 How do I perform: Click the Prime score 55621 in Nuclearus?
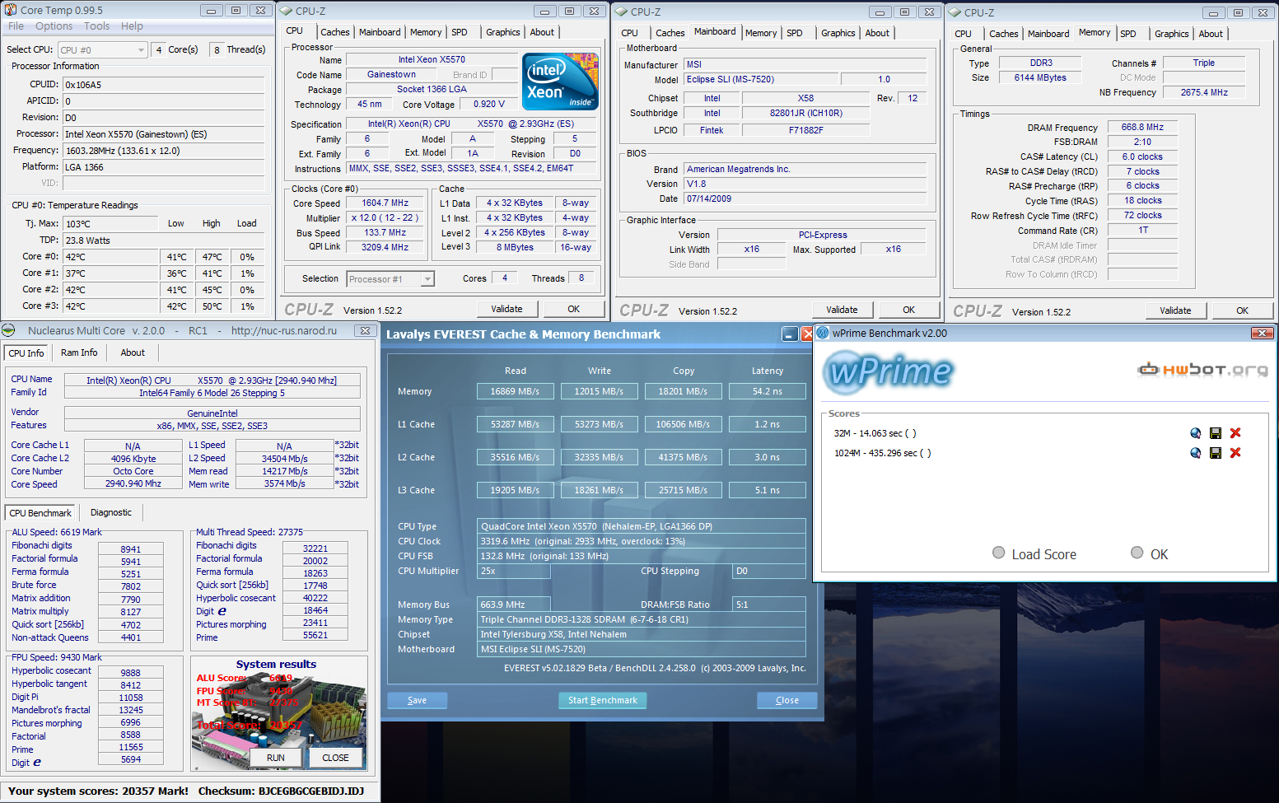(x=315, y=635)
